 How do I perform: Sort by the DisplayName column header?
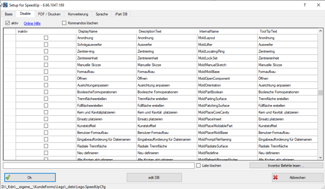88,31
